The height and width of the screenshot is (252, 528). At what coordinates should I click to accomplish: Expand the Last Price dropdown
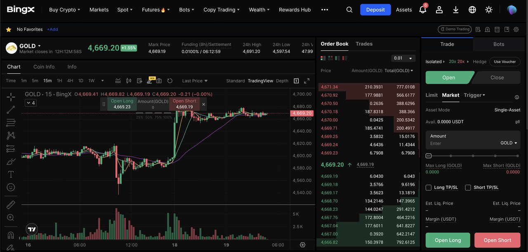point(195,81)
